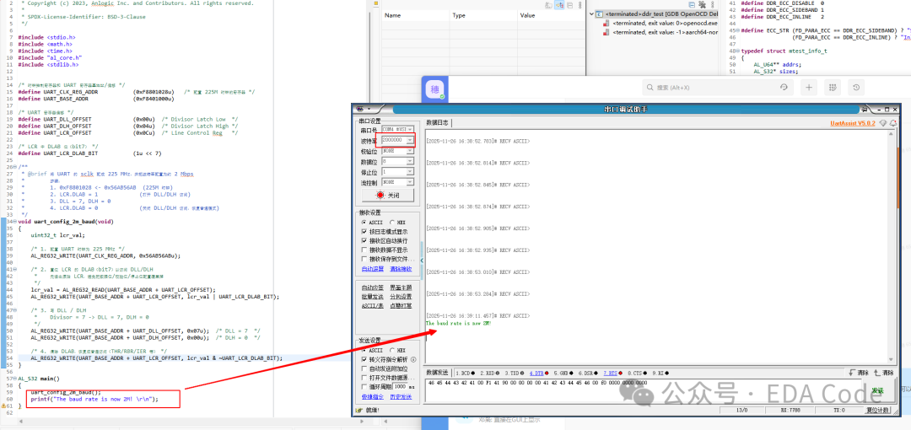Enable 打开文件数据源 checkbox
Screen dimensions: 911x430
pos(364,378)
